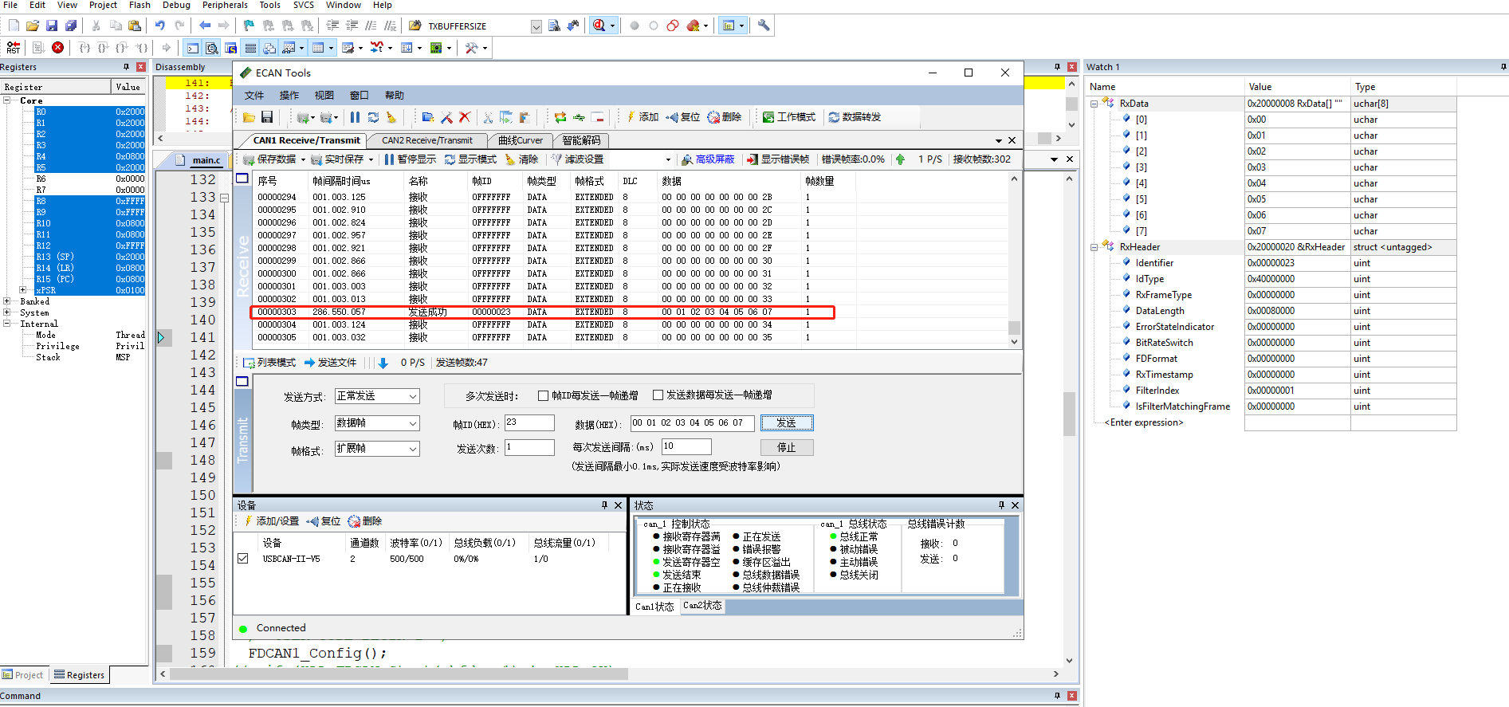Screen dimensions: 1509x707
Task: Open the 操作 menu in ECAN Tools
Action: [289, 96]
